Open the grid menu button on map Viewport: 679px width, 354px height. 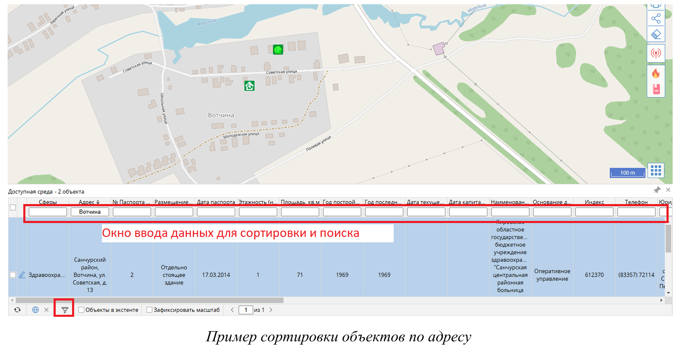(x=656, y=170)
